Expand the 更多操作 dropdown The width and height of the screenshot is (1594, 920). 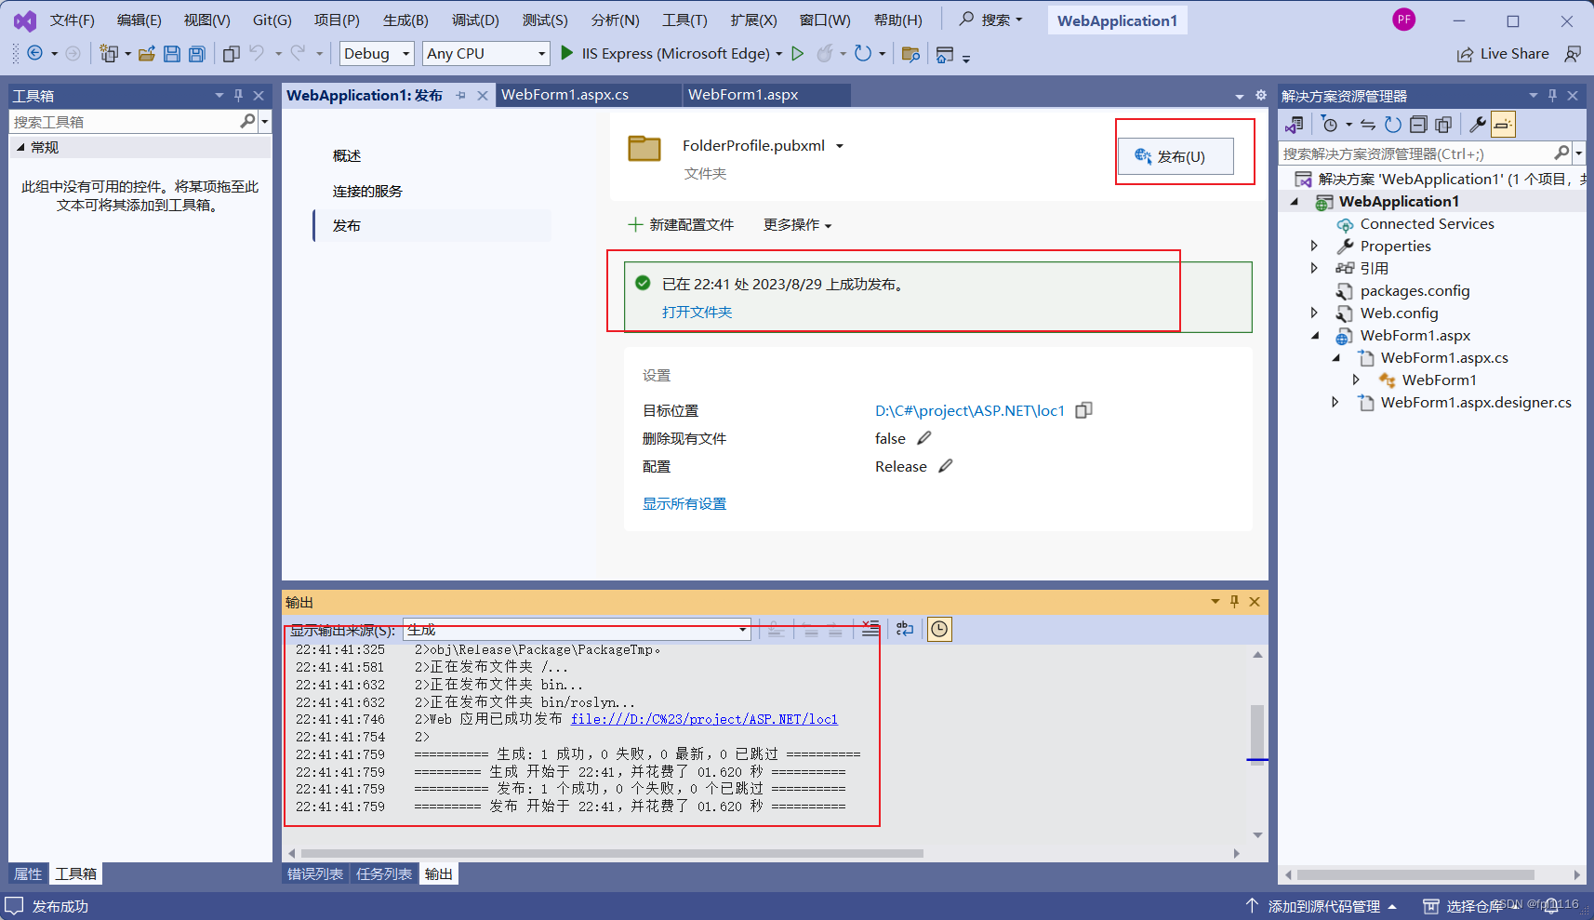point(798,225)
